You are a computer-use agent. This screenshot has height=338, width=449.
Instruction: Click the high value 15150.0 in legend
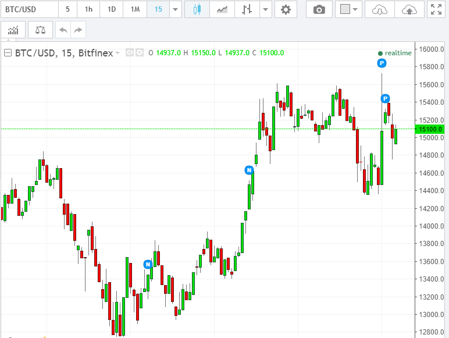[203, 53]
